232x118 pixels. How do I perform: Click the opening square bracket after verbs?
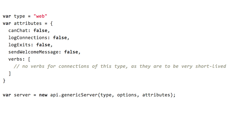point(29,59)
